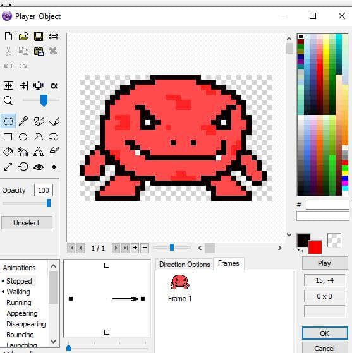Select the Frame 1 thumbnail
The width and height of the screenshot is (352, 353).
tap(179, 288)
